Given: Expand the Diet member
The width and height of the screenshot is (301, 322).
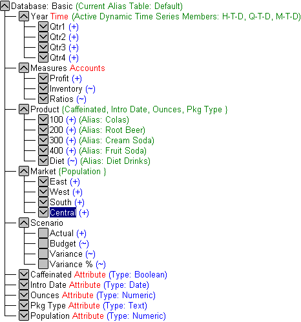Looking at the screenshot, I should click(x=43, y=161).
